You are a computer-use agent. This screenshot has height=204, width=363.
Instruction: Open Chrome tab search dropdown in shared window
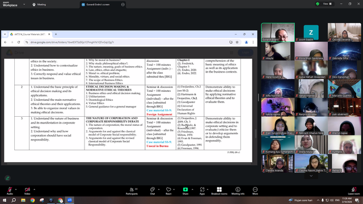pyautogui.click(x=5, y=34)
